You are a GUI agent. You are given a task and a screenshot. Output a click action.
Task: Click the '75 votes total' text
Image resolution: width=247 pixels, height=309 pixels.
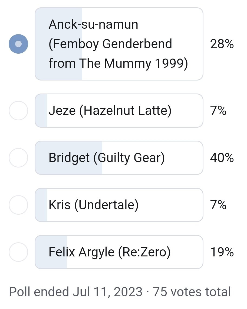(192, 292)
